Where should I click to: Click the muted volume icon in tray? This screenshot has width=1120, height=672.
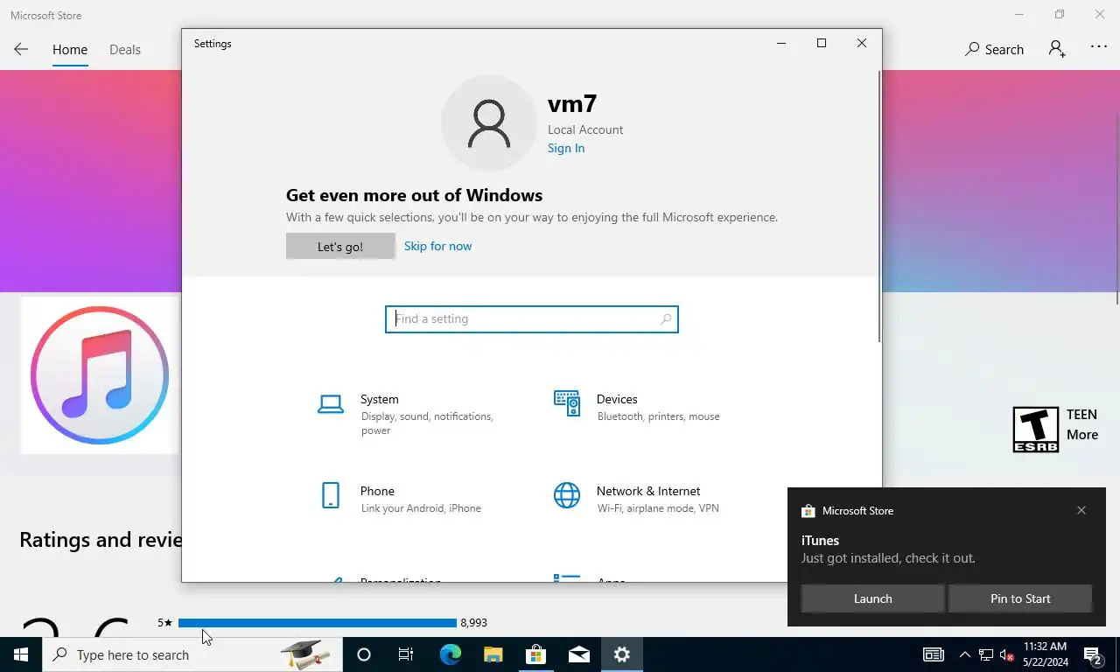(x=1007, y=654)
